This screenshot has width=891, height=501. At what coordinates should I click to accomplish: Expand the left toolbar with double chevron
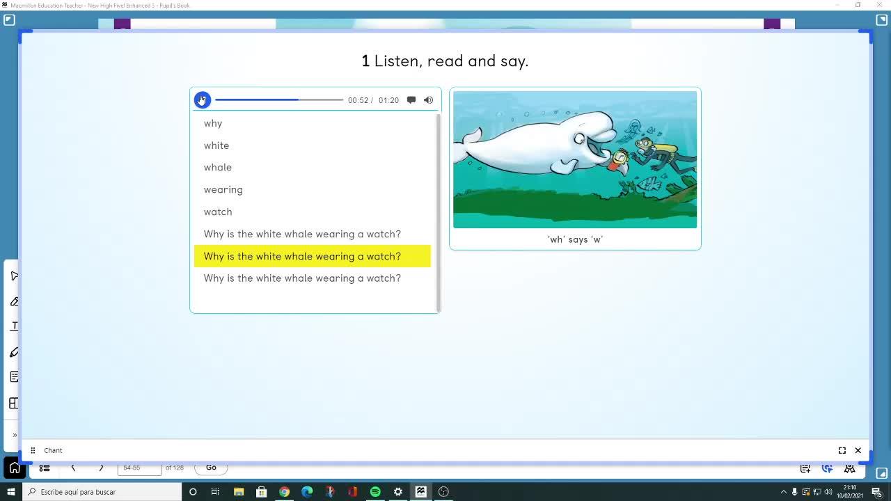tap(15, 435)
